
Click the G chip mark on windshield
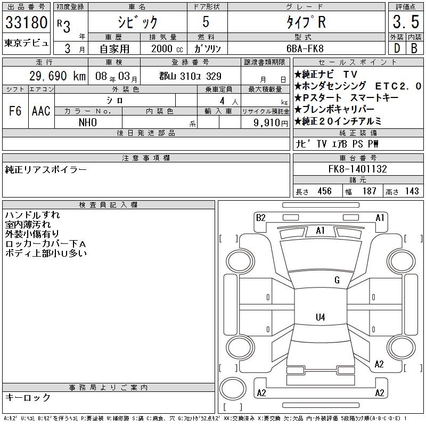coord(337,280)
